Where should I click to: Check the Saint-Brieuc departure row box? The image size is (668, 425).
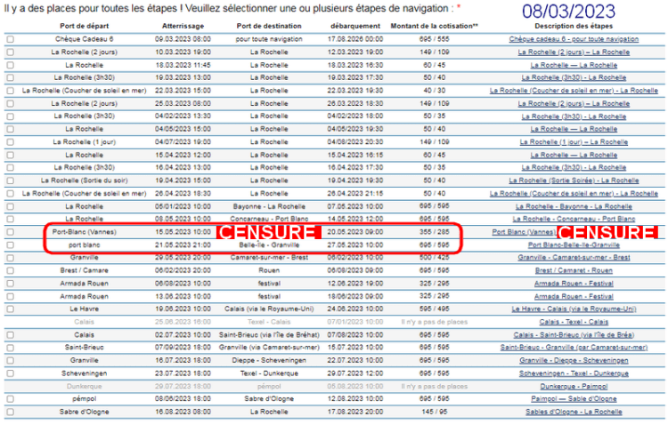click(x=10, y=347)
